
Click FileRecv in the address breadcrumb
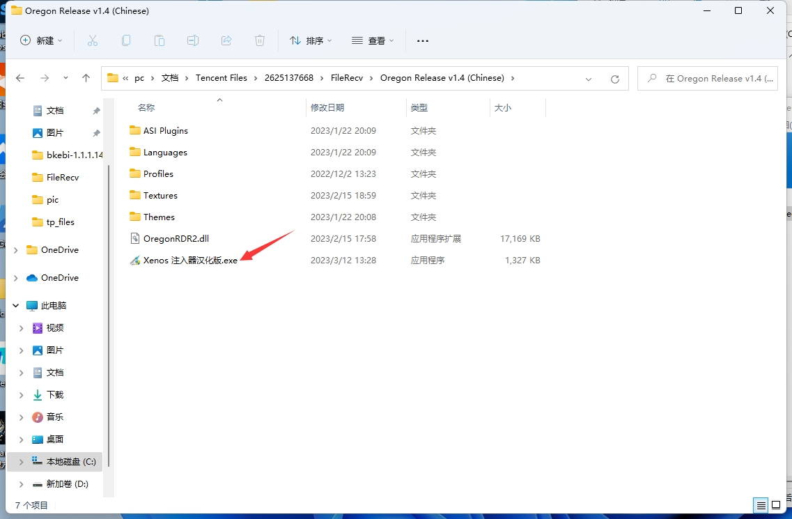click(x=346, y=78)
